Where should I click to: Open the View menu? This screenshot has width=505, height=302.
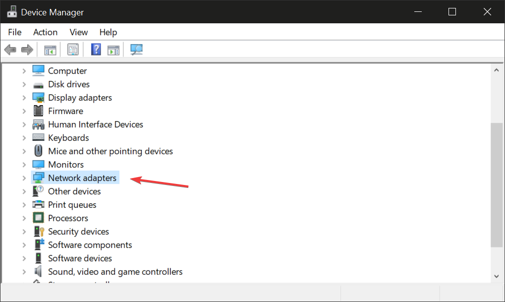coord(78,32)
